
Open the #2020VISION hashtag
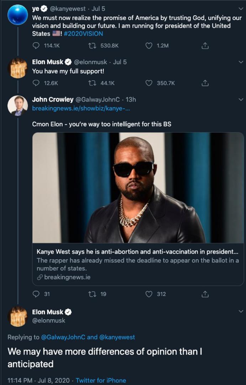point(84,34)
